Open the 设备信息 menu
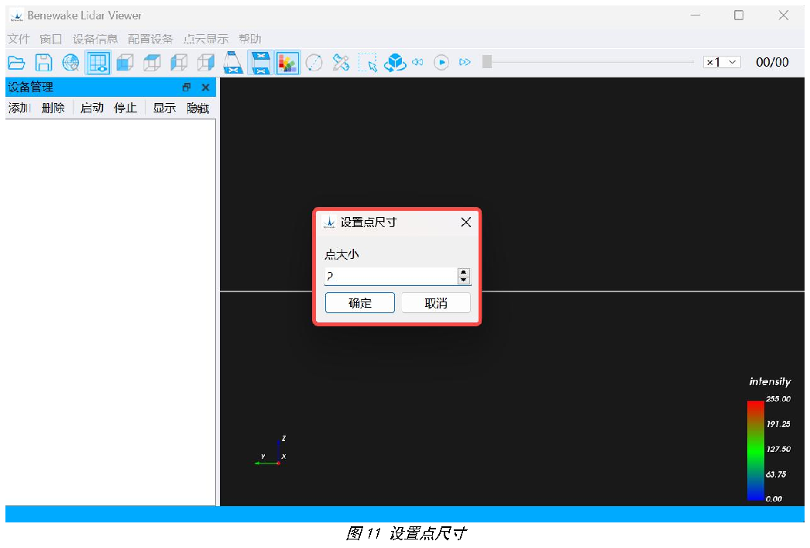Viewport: 810px width, 548px height. pyautogui.click(x=95, y=40)
